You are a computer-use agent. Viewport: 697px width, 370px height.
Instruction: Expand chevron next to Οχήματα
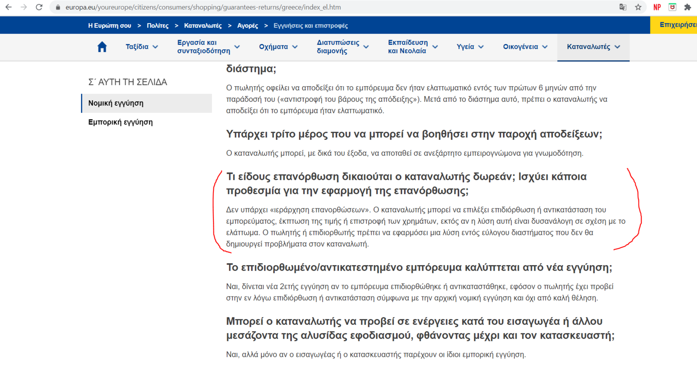pos(295,47)
